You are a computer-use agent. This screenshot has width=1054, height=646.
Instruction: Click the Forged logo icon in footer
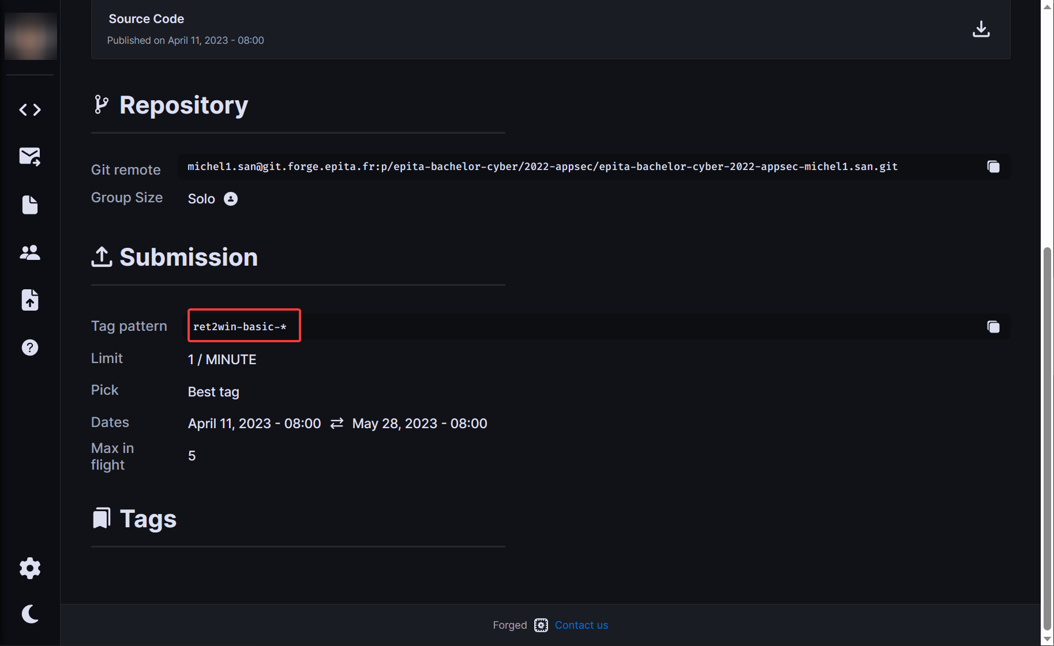tap(541, 625)
